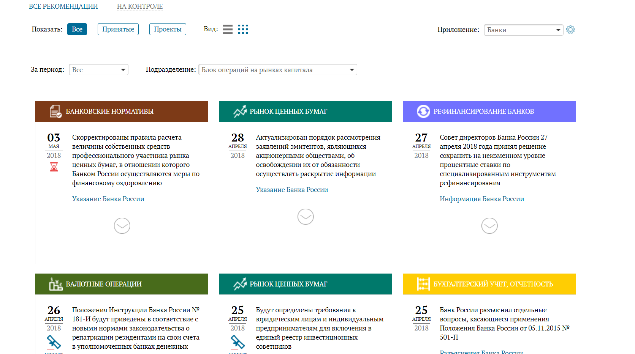Open Указание Банка России link in Банковские нормативы
The width and height of the screenshot is (635, 354).
(x=108, y=199)
